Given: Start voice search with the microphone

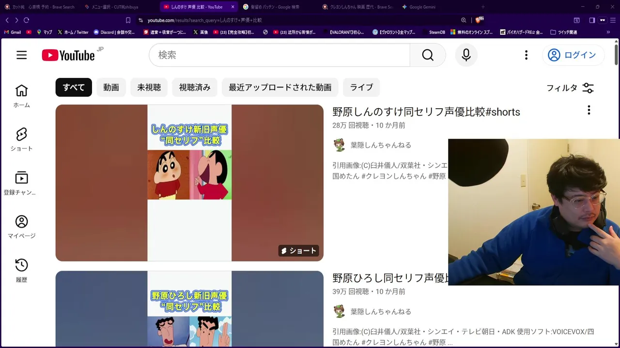Looking at the screenshot, I should (x=466, y=55).
